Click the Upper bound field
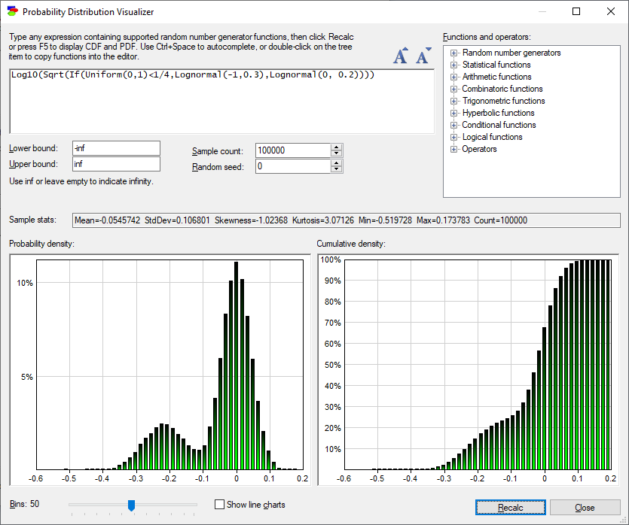The width and height of the screenshot is (629, 525). (116, 164)
